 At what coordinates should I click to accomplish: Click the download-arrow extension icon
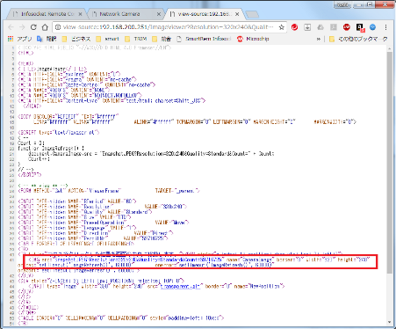pos(307,27)
